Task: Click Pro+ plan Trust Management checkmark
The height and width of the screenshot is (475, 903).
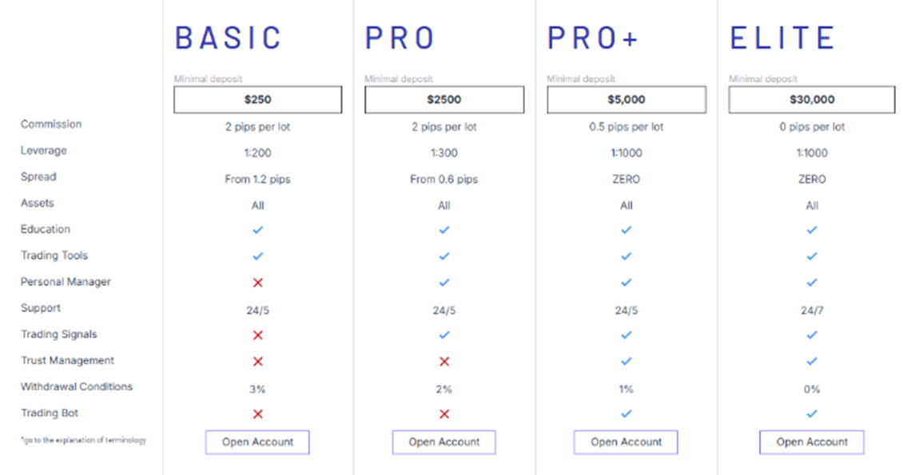Action: pos(627,362)
